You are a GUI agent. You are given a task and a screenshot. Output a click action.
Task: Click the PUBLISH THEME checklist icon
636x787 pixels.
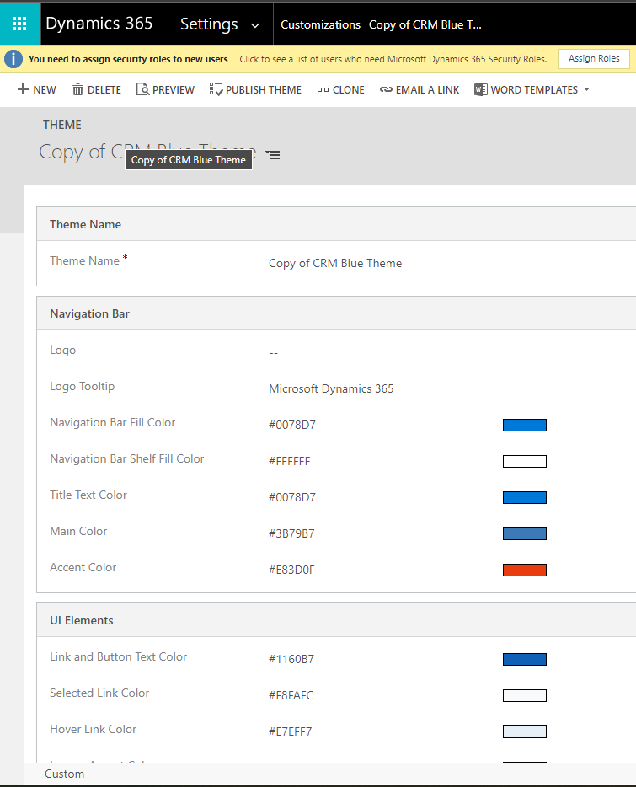[216, 89]
